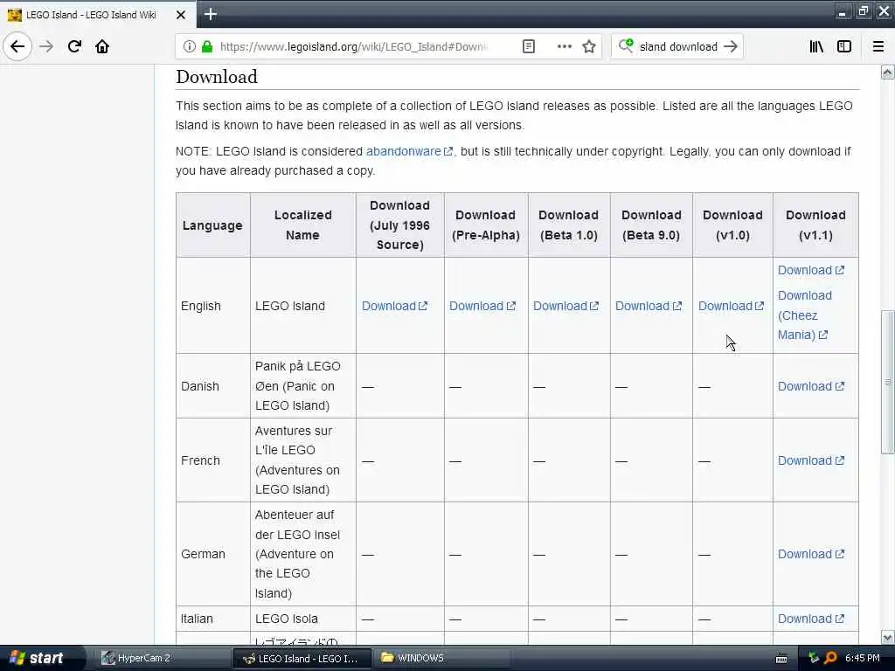This screenshot has height=671, width=895.
Task: Restore down the browser window
Action: coord(863,10)
